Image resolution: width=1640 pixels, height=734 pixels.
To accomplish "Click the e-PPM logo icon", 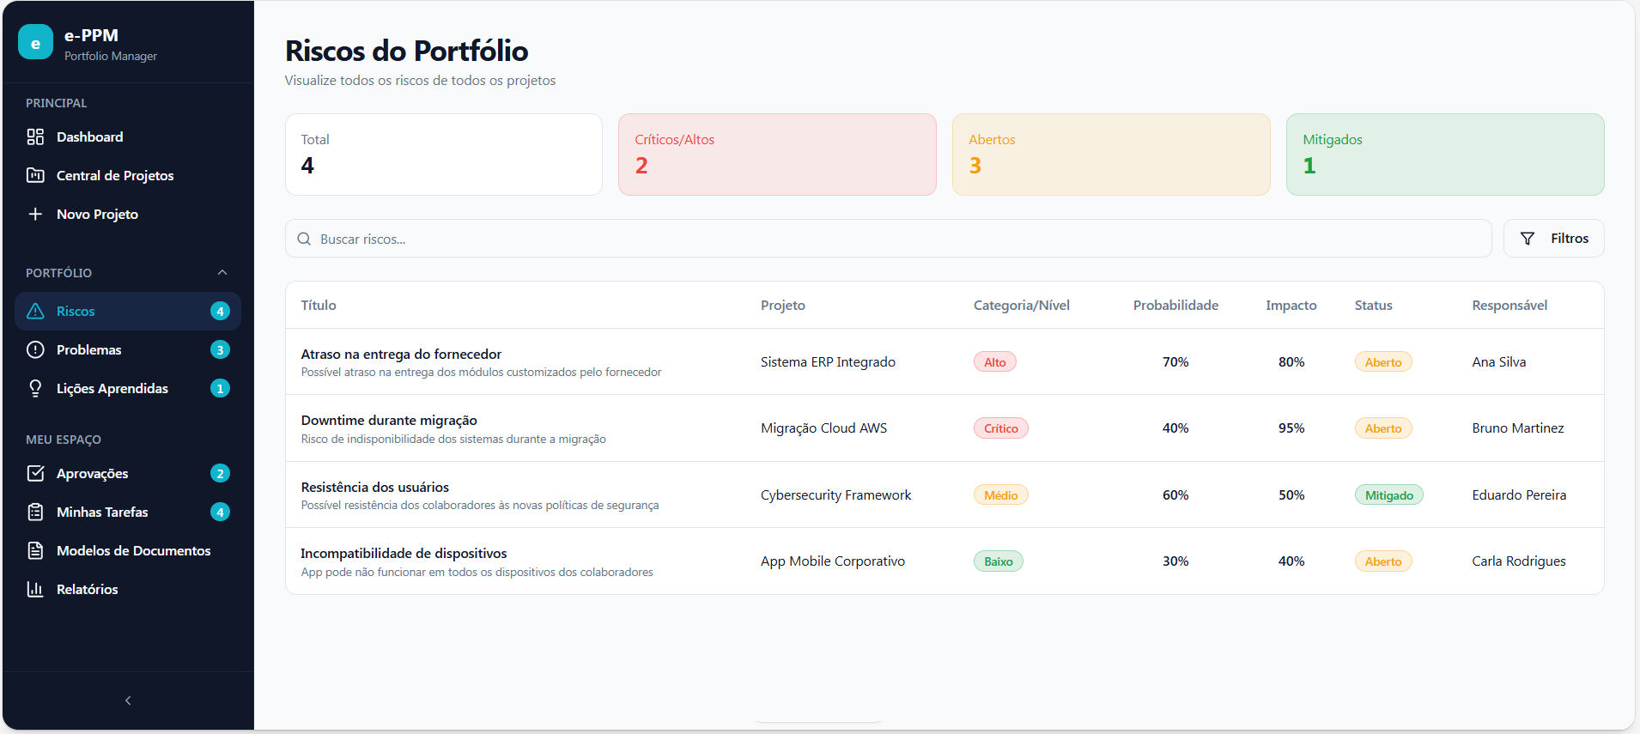I will 35,42.
